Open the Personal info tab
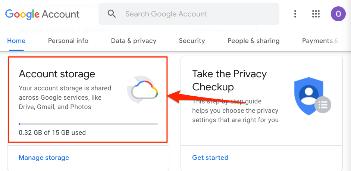 [68, 41]
